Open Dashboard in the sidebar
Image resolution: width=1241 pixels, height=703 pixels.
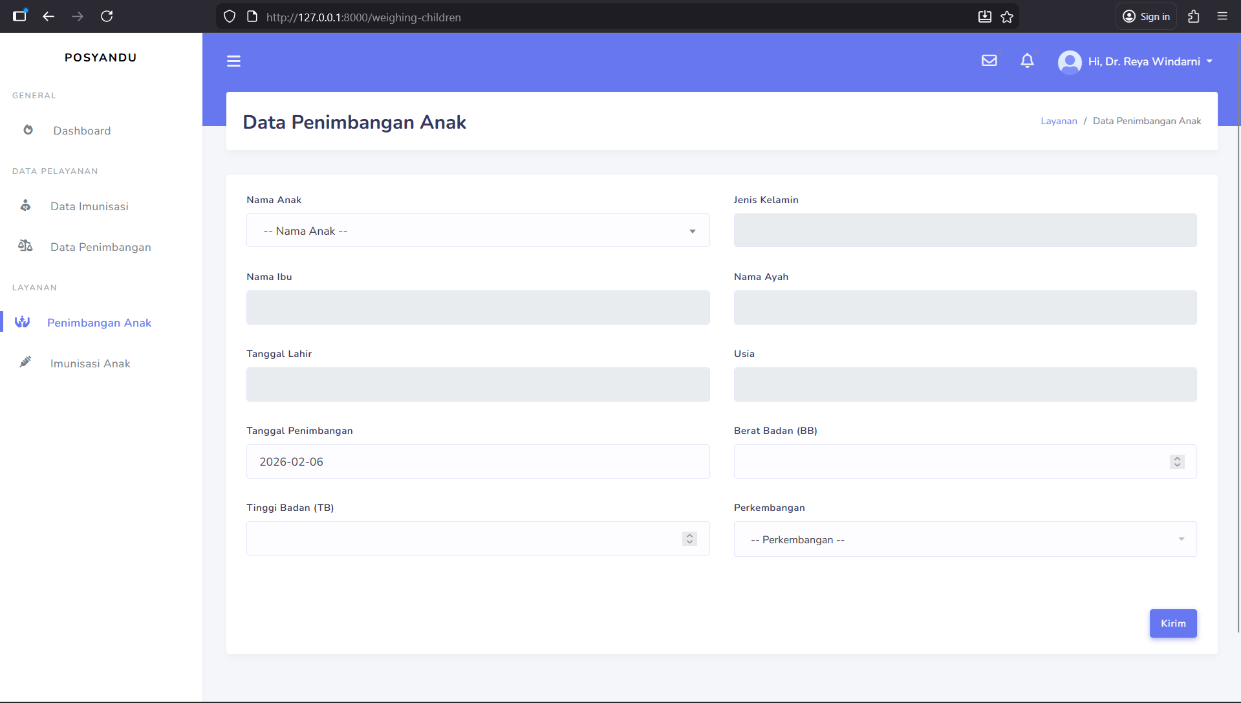tap(82, 131)
